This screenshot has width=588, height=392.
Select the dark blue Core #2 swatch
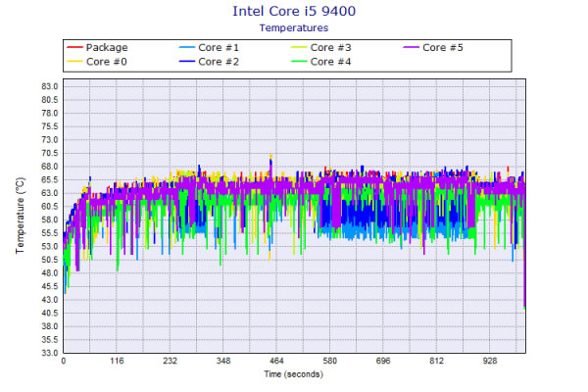[187, 61]
